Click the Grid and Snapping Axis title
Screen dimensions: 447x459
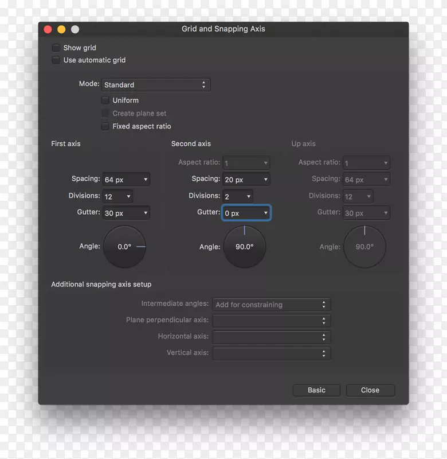click(x=223, y=29)
